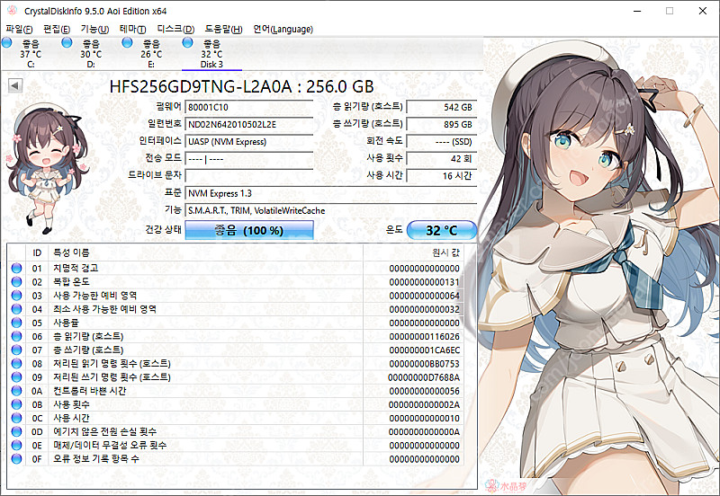The image size is (720, 496).
Task: Click the previous disk arrow button
Action: (15, 85)
